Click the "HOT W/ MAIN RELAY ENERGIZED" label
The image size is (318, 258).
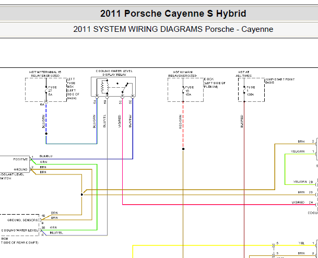click(x=183, y=74)
